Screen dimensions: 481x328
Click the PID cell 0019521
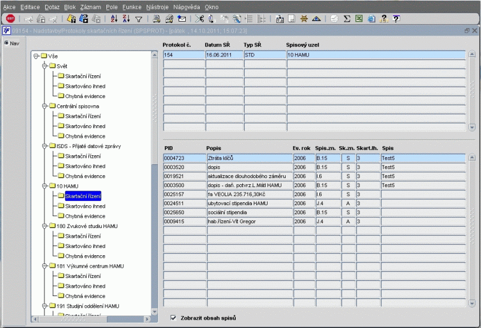185,176
